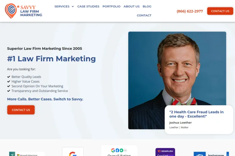The width and height of the screenshot is (235, 156).
Task: Click checkmark beside Second Opinion On Your Marketing
Action: 8,86
